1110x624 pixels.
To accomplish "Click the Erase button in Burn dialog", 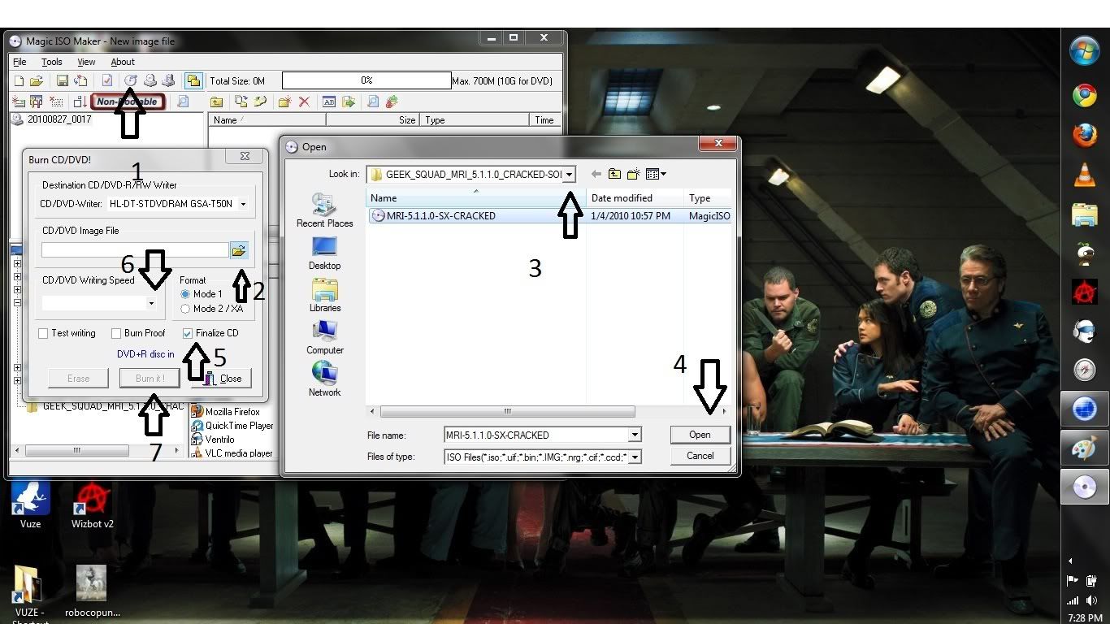I will [78, 378].
